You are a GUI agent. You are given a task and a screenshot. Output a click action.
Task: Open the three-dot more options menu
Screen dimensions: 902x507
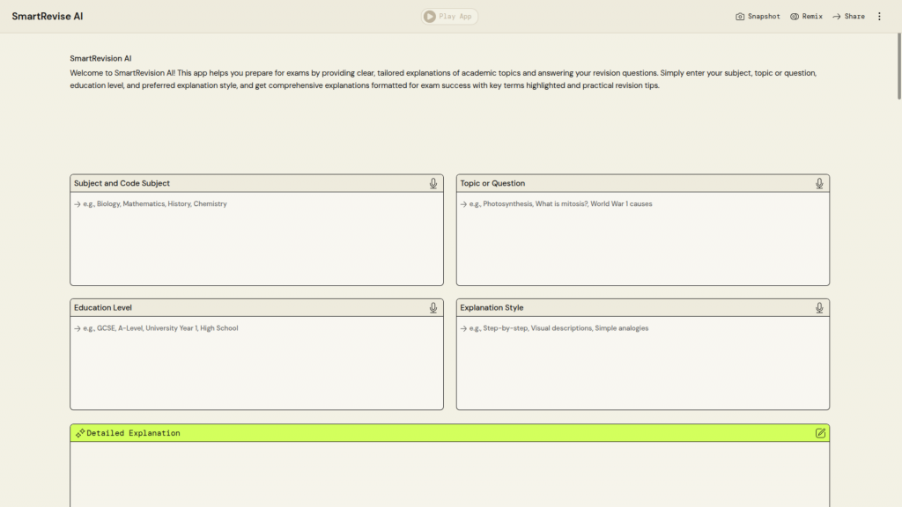(879, 16)
